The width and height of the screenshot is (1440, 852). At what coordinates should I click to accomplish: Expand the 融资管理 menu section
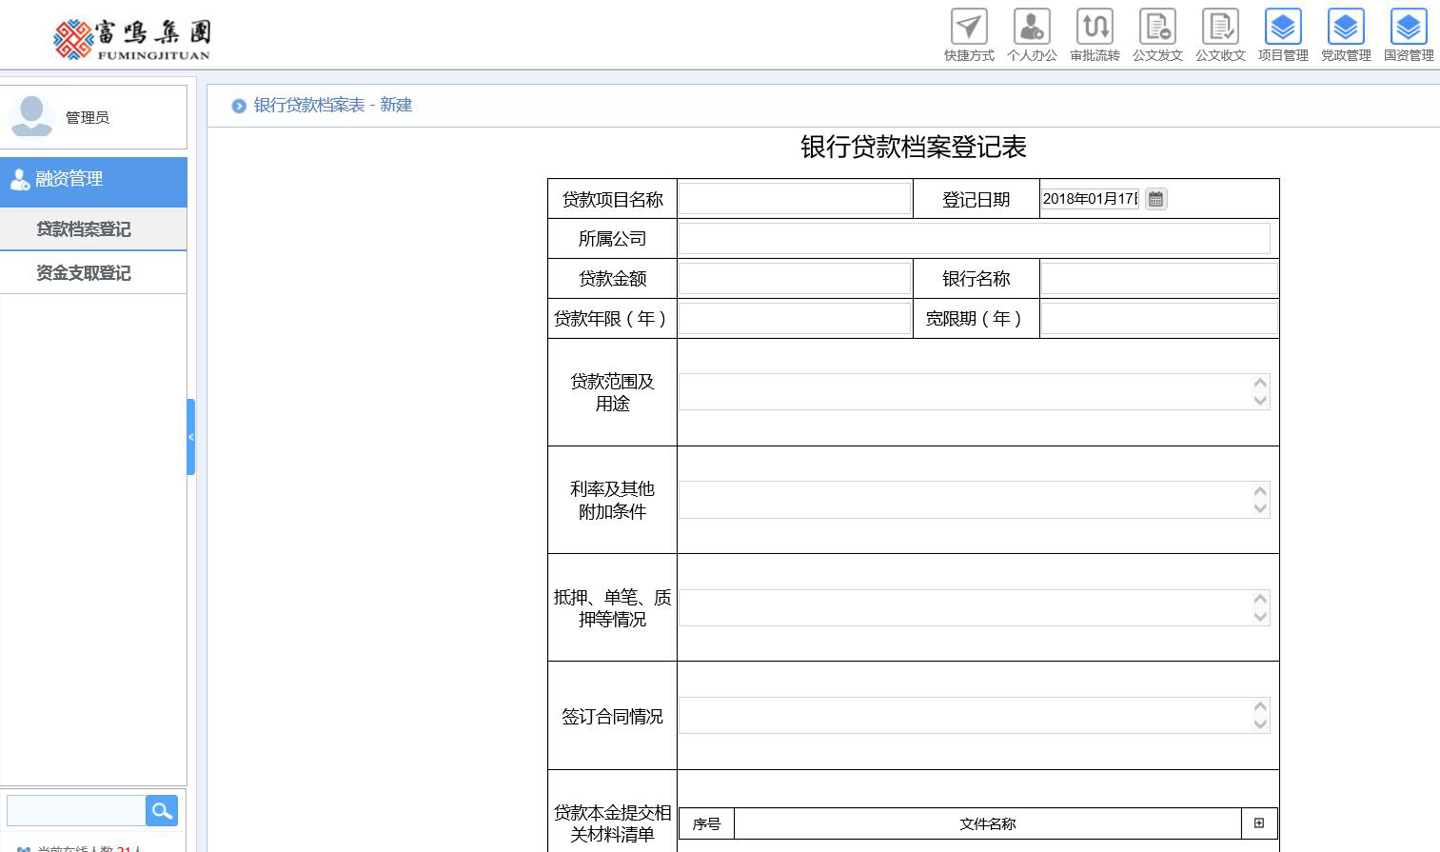pyautogui.click(x=93, y=180)
